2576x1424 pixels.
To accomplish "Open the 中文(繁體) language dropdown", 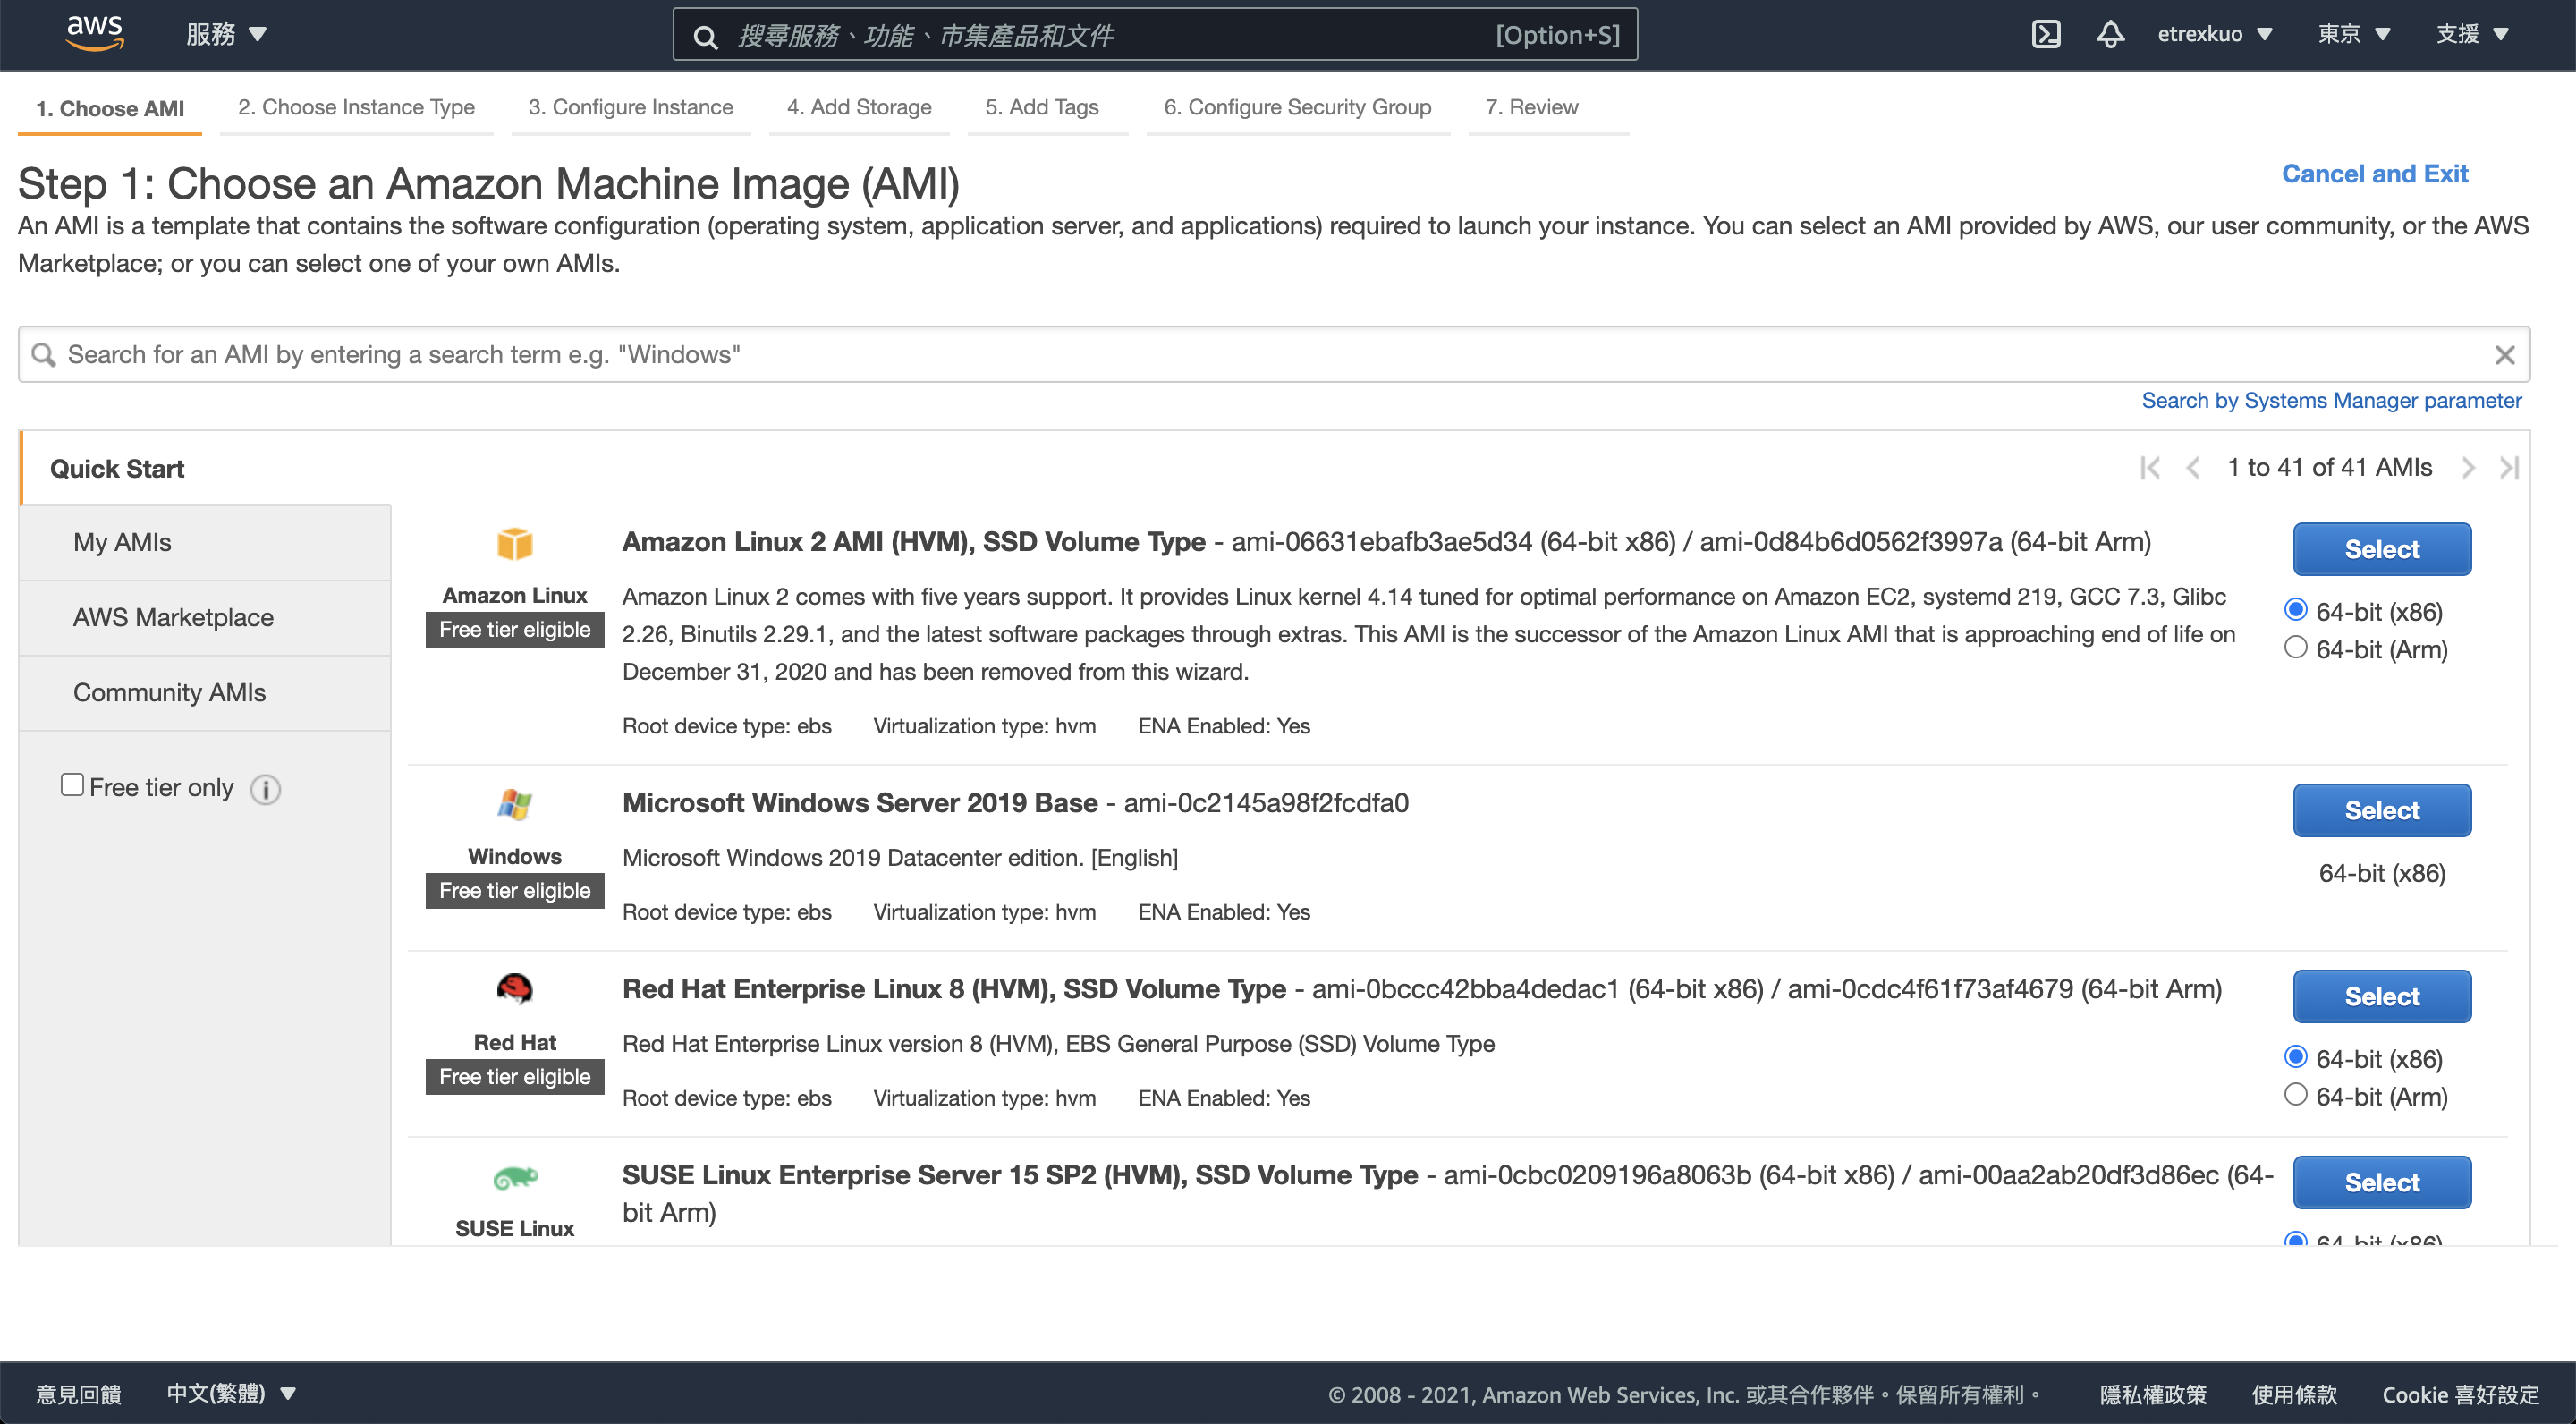I will [231, 1394].
